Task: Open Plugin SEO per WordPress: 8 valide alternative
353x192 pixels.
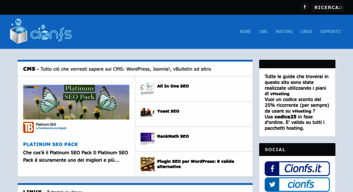Action: pos(195,164)
